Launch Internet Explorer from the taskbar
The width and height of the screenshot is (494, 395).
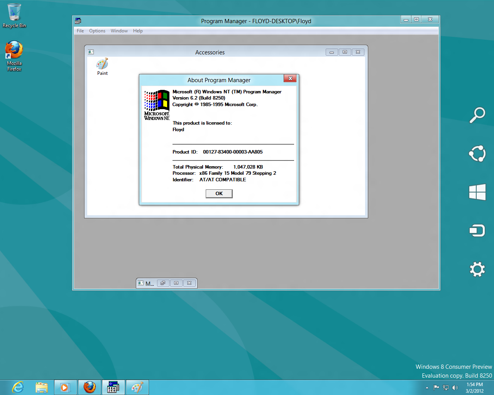18,387
